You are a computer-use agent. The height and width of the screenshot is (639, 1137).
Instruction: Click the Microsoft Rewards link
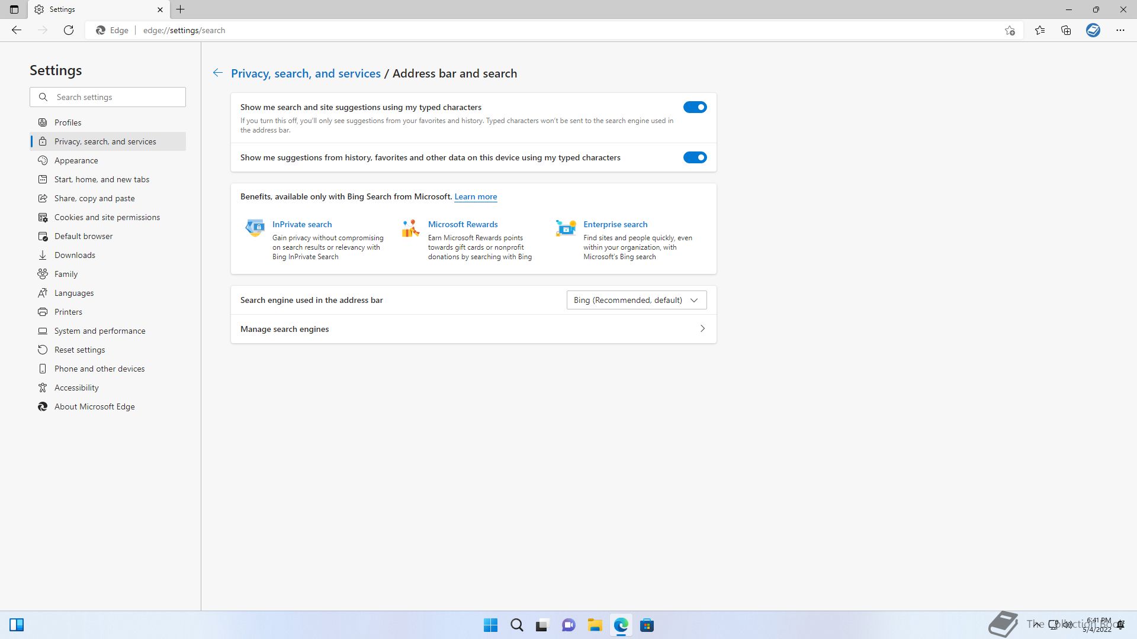[x=462, y=224]
